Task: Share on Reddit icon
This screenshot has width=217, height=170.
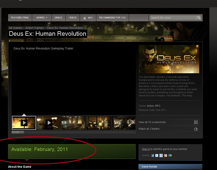Action: (161, 155)
